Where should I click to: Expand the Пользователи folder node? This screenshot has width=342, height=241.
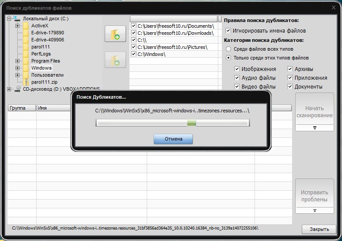pyautogui.click(x=17, y=75)
